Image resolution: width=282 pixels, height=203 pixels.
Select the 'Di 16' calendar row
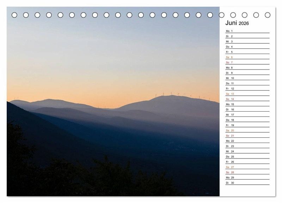pyautogui.click(x=247, y=109)
